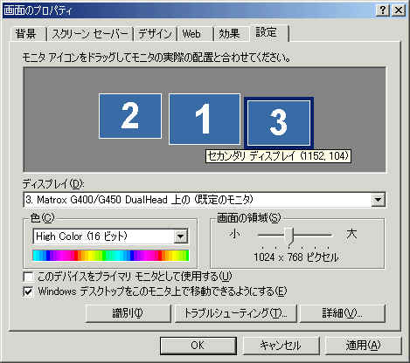410x363 pixels.
Task: Click the 詳細(V)... button
Action: tap(343, 313)
